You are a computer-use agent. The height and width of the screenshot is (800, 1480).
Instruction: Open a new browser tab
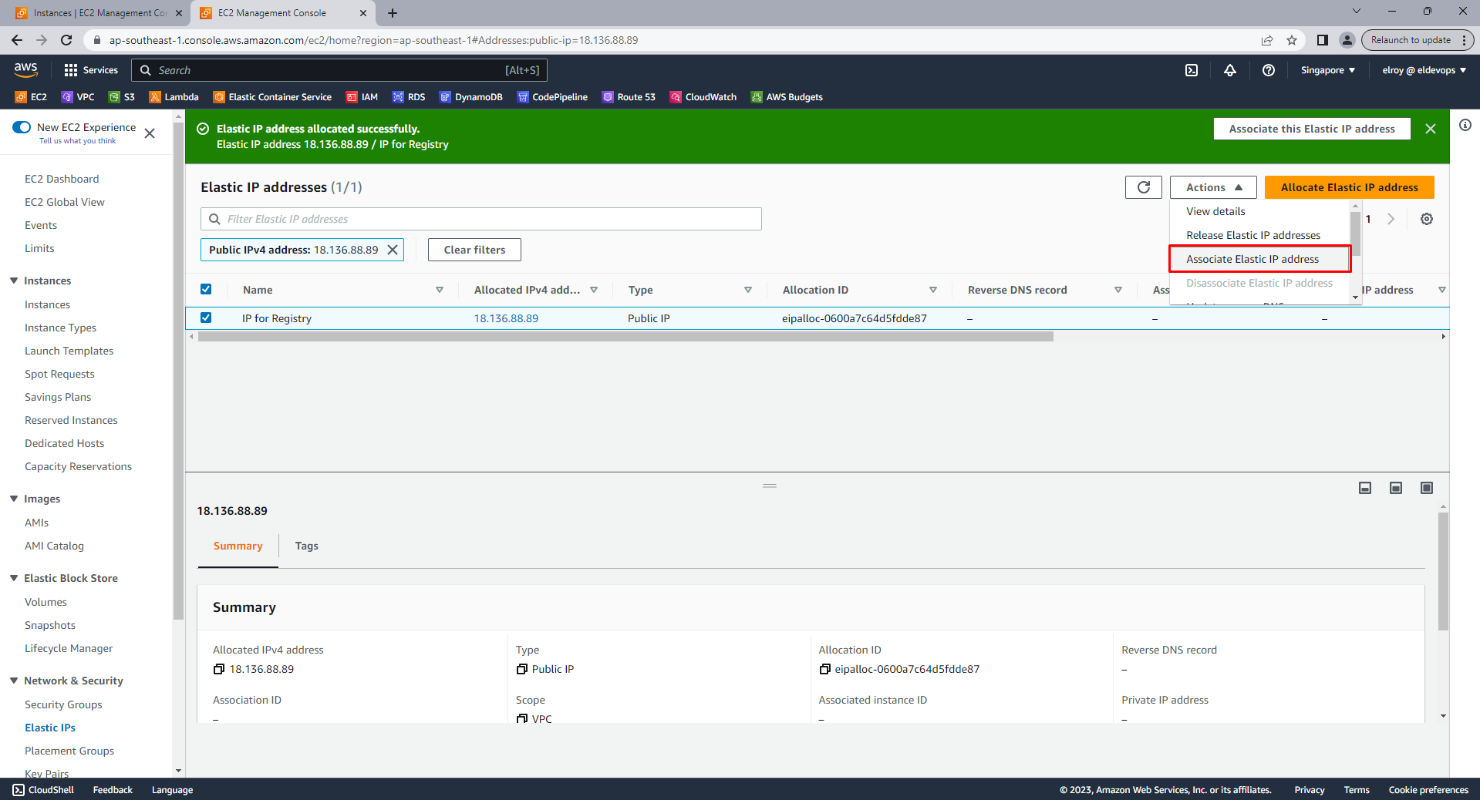click(x=393, y=13)
